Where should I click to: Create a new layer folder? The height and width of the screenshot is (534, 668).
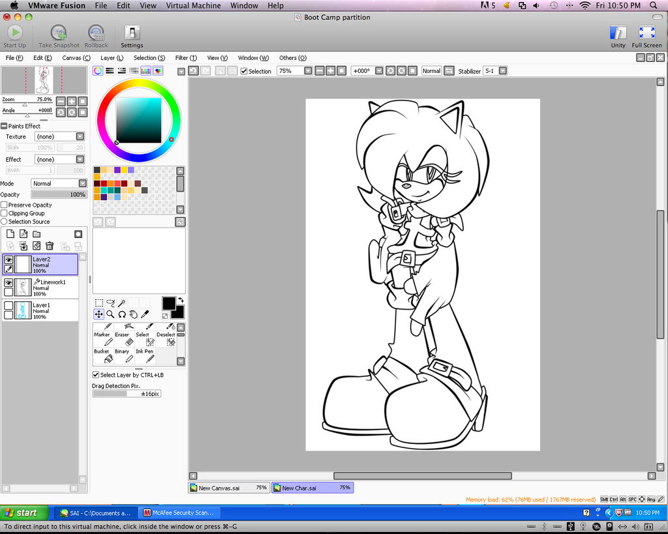tap(37, 234)
